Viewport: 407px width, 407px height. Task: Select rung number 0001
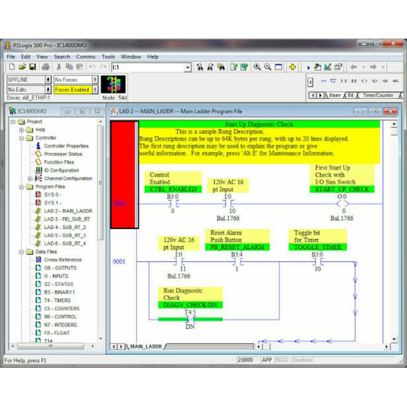pyautogui.click(x=119, y=261)
